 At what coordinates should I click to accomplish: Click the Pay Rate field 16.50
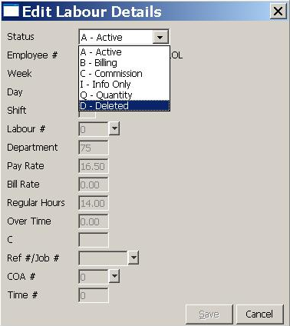point(94,166)
